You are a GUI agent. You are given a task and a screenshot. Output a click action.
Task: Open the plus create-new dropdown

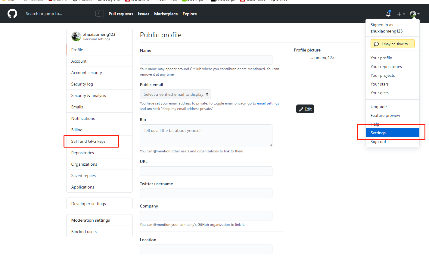pos(401,14)
